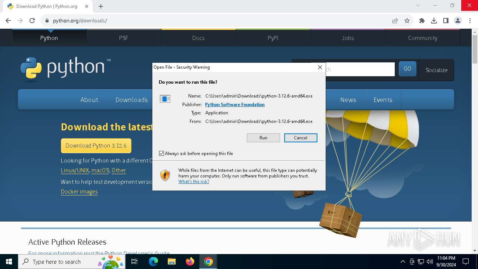Show hidden system tray icons
Screen dimensions: 478x269
click(x=403, y=262)
